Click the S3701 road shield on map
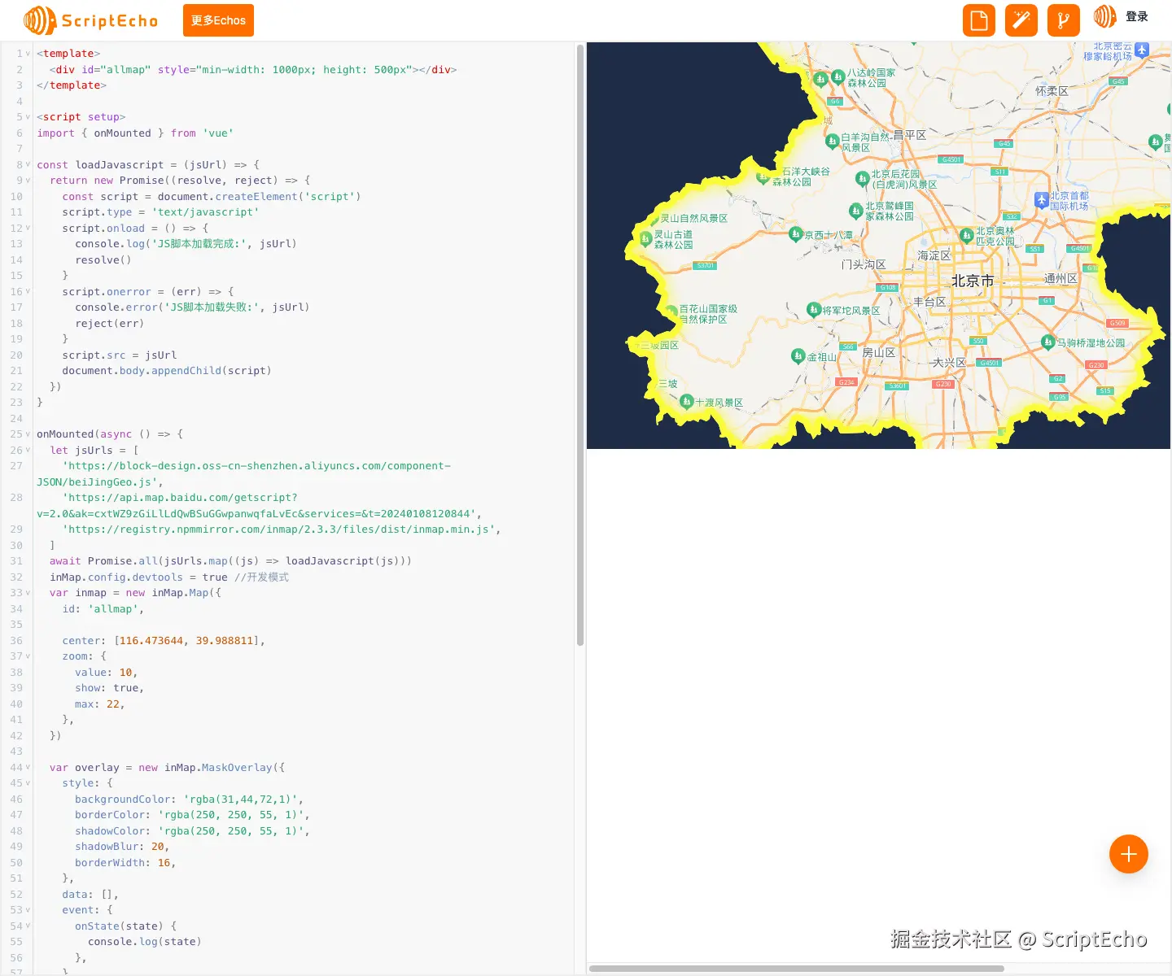The width and height of the screenshot is (1172, 976). point(705,265)
